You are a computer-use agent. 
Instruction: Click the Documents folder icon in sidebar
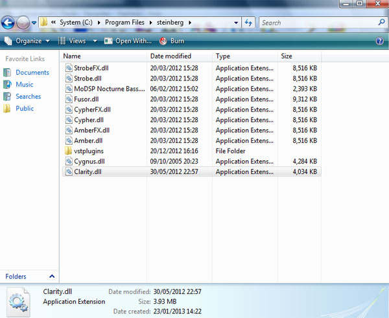7,72
